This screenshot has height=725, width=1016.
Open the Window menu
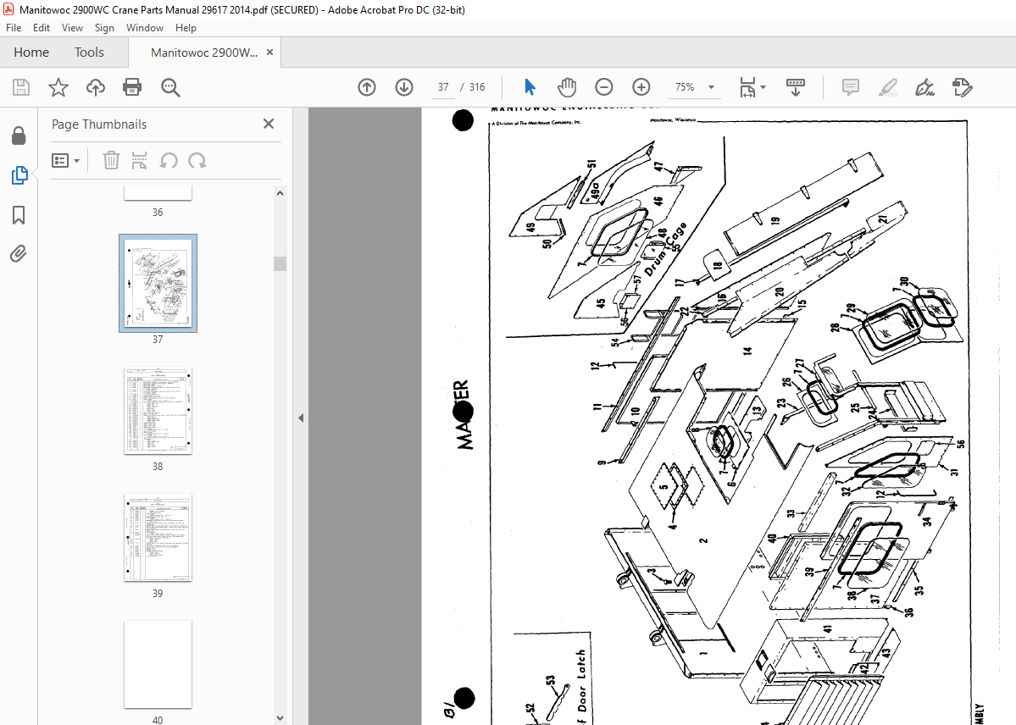tap(145, 28)
